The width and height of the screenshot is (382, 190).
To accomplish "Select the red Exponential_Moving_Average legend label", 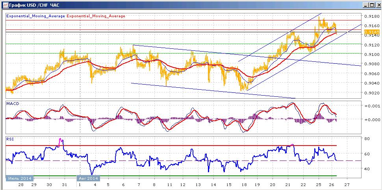I will (96, 16).
